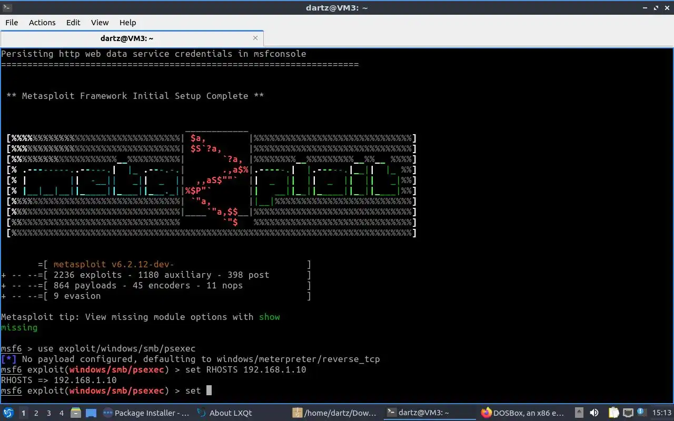The image size is (674, 421).
Task: Click 'set RHOSTS 192.168.1.10' command text
Action: [x=245, y=369]
